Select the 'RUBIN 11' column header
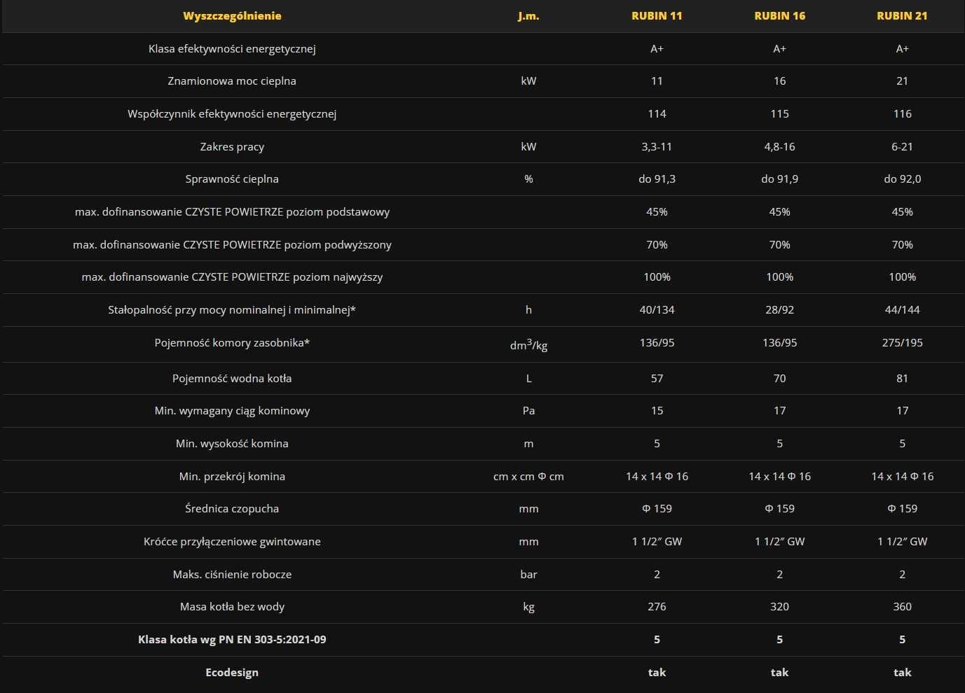965x693 pixels. (x=657, y=16)
